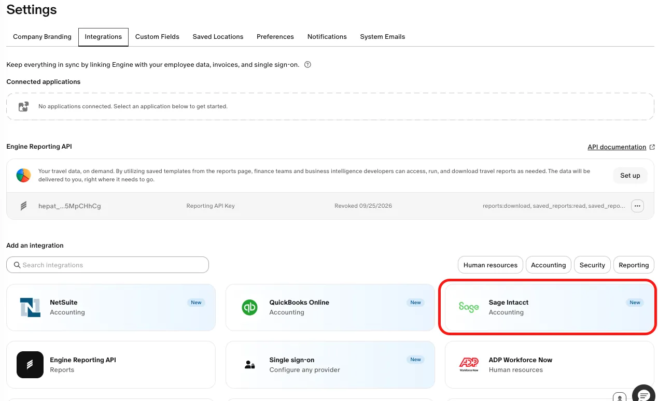
Task: Open the Notifications tab
Action: pos(327,37)
